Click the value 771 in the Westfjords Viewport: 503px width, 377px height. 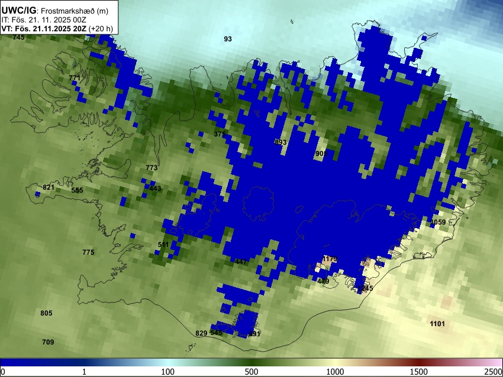tap(75, 78)
